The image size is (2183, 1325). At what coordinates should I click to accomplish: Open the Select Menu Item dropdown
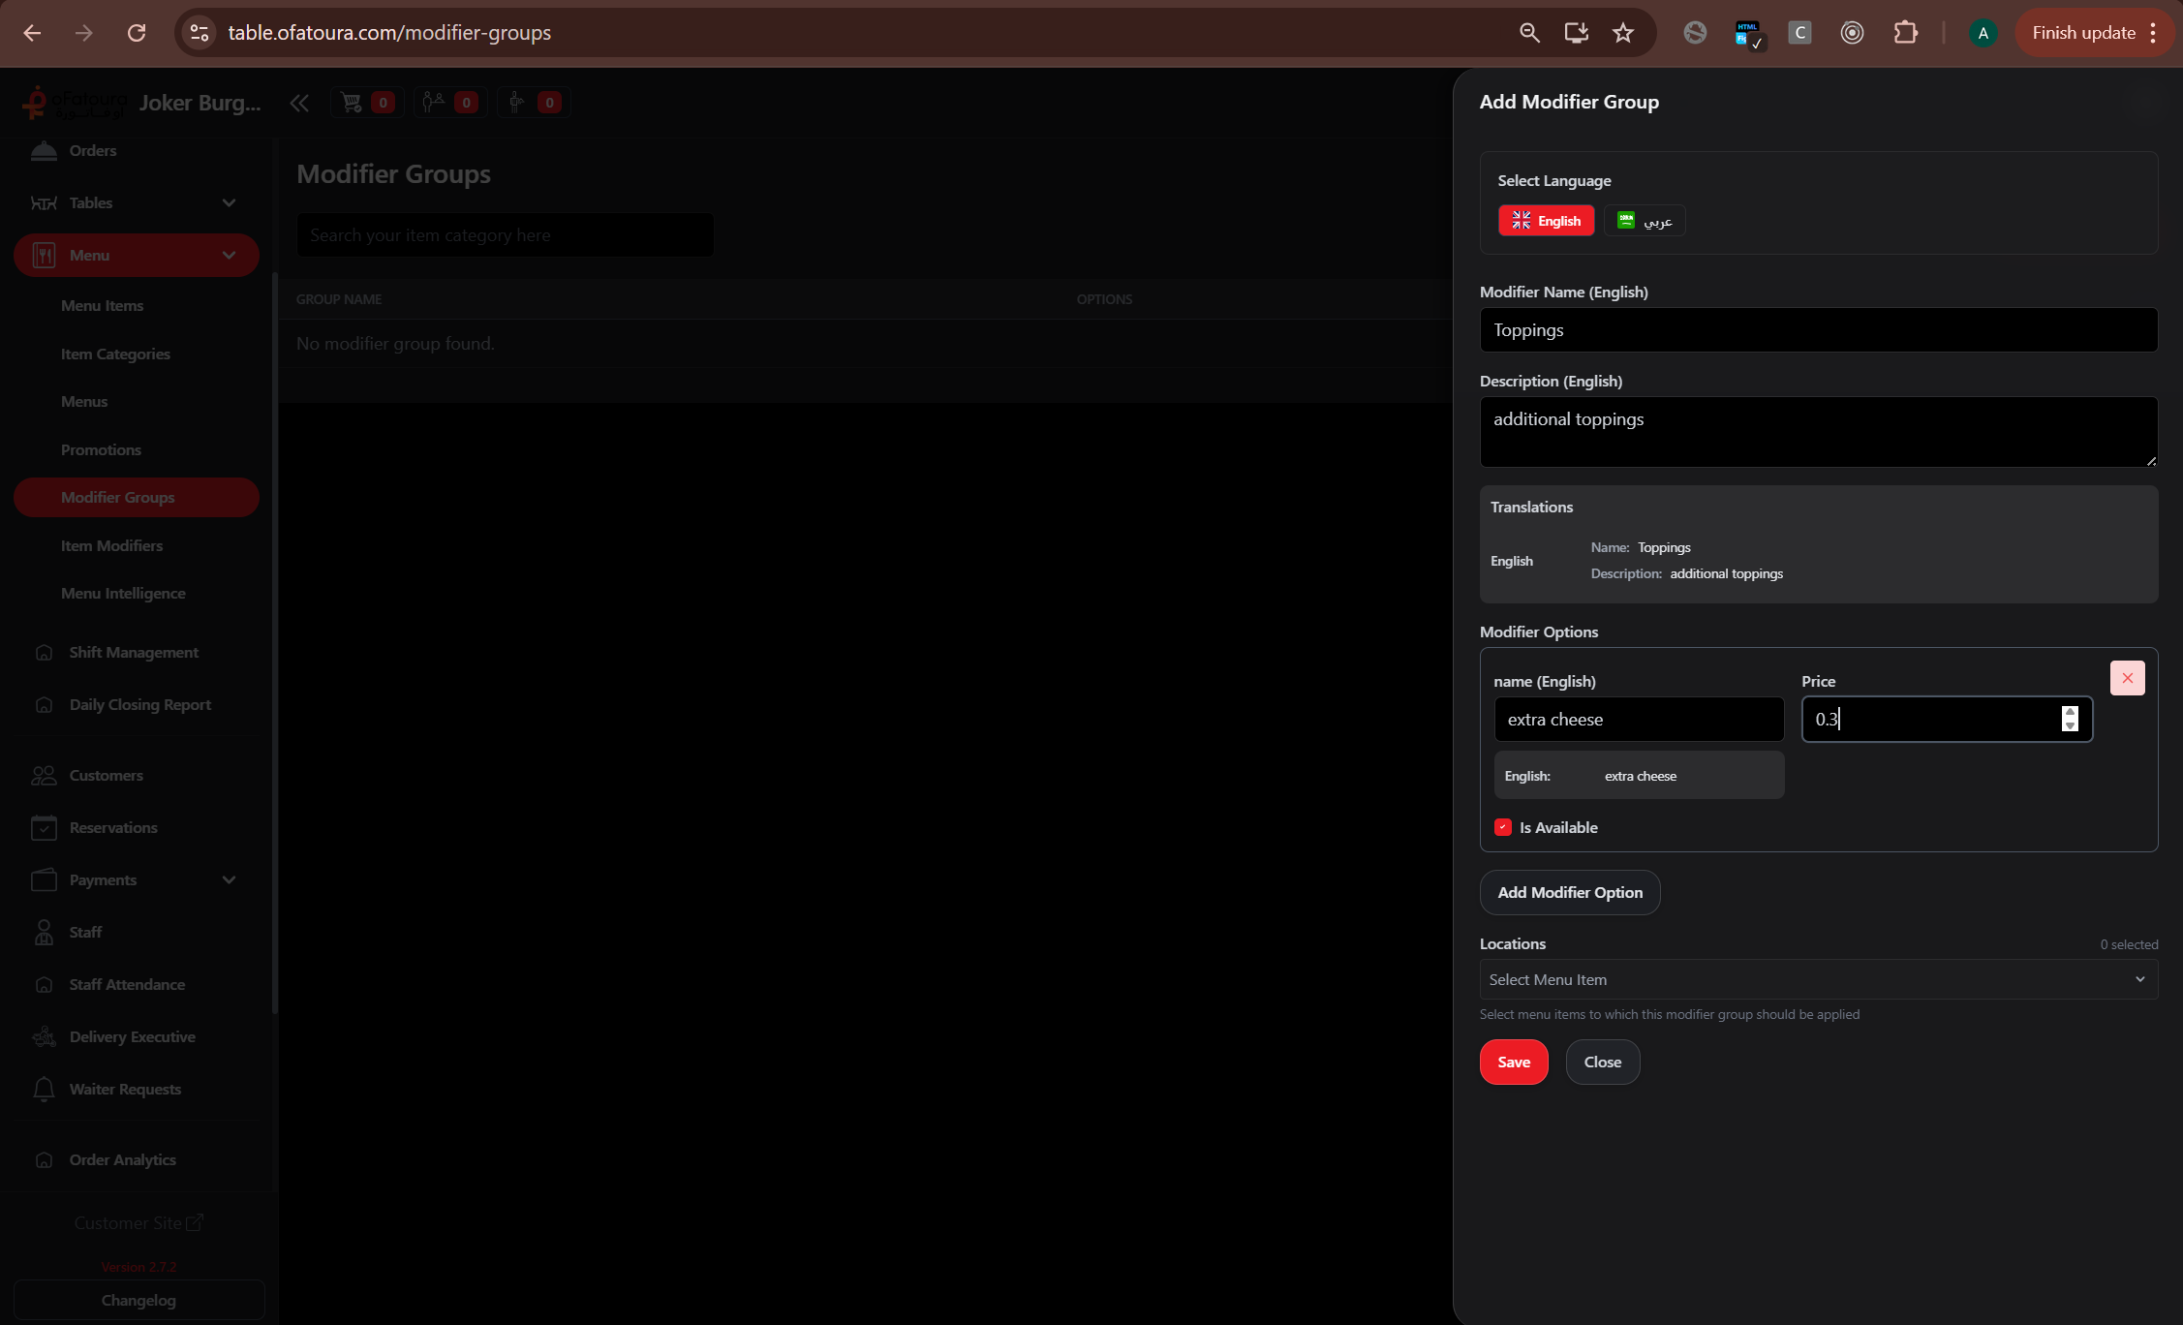(1818, 979)
